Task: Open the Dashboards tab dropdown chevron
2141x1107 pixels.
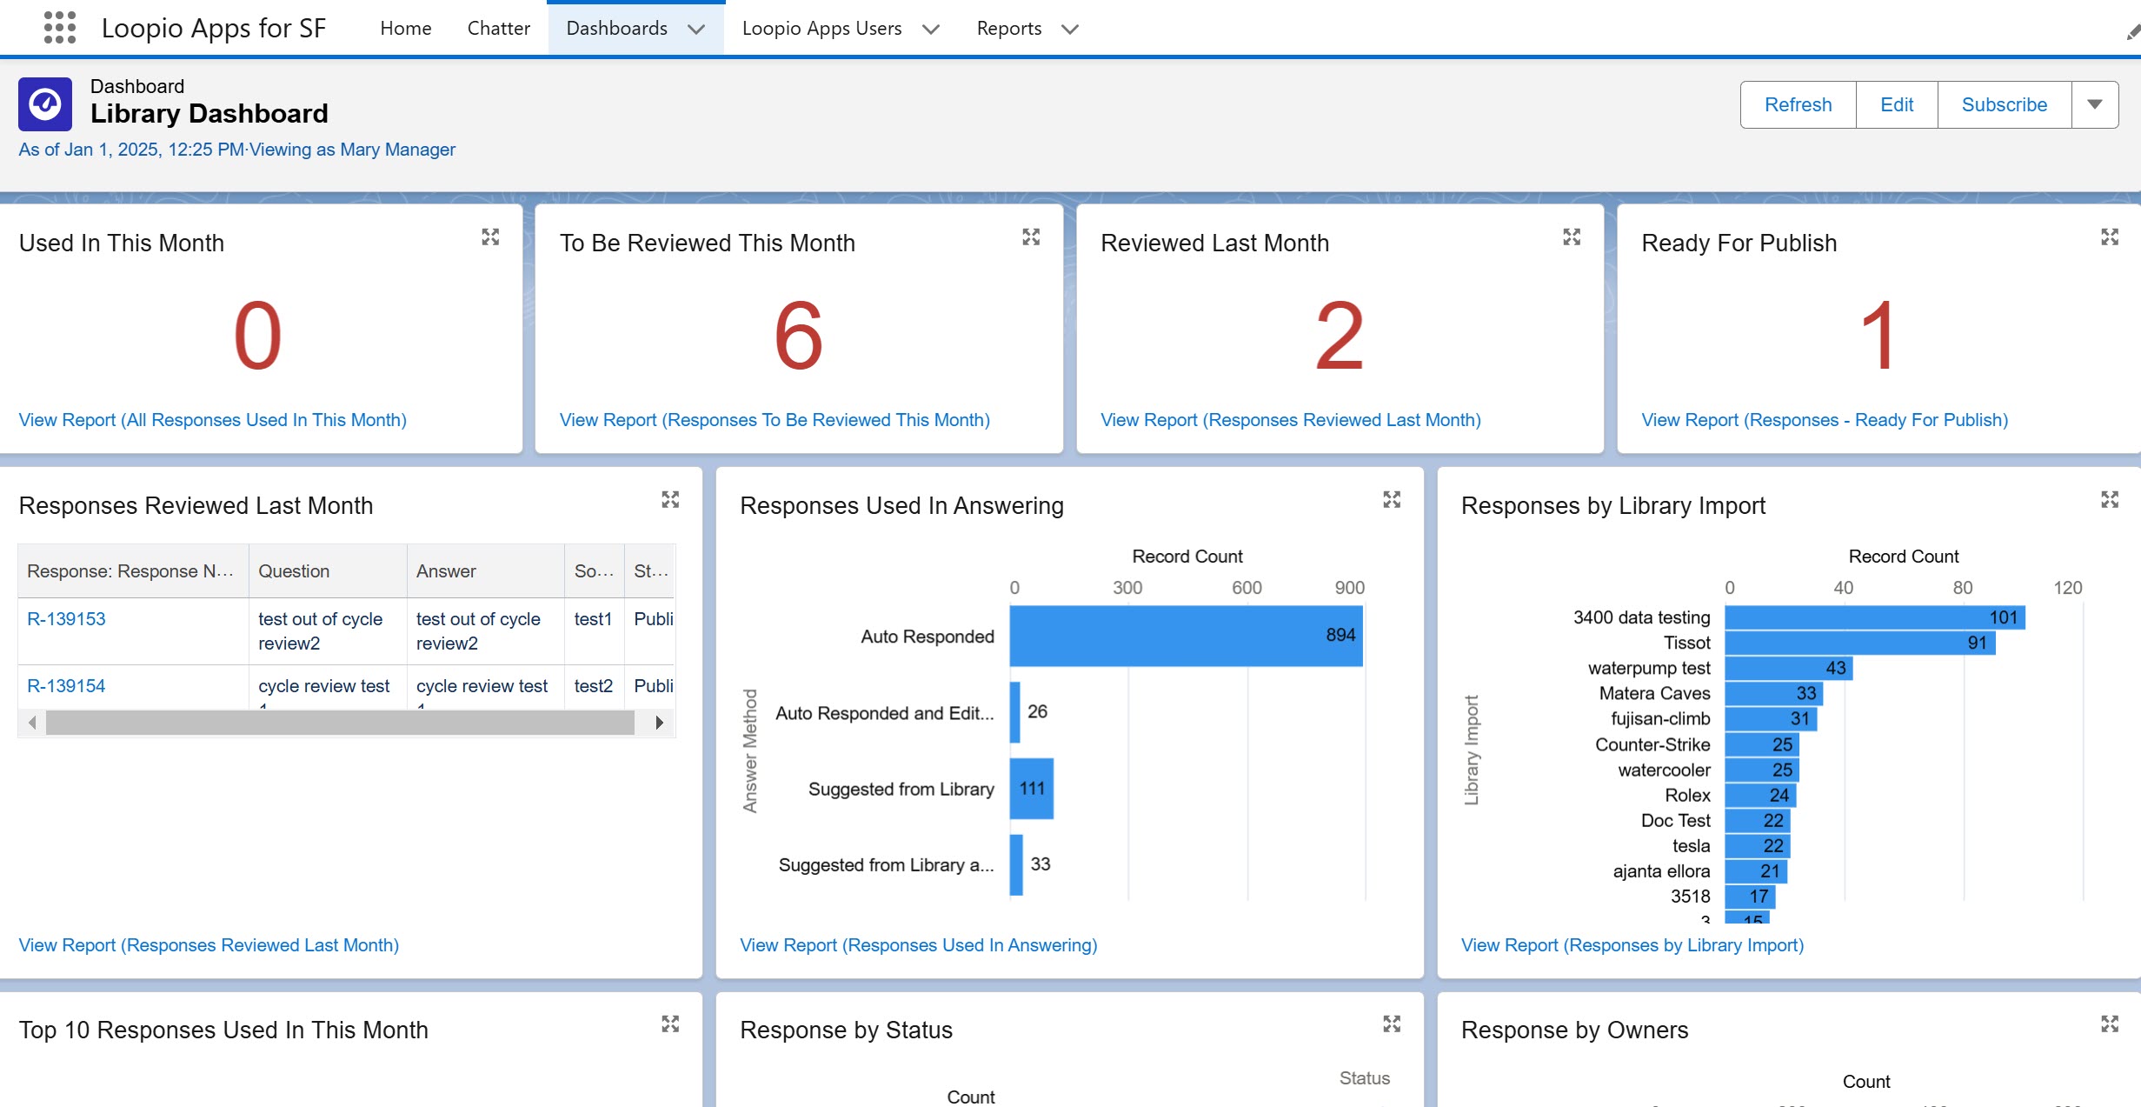Action: tap(695, 29)
